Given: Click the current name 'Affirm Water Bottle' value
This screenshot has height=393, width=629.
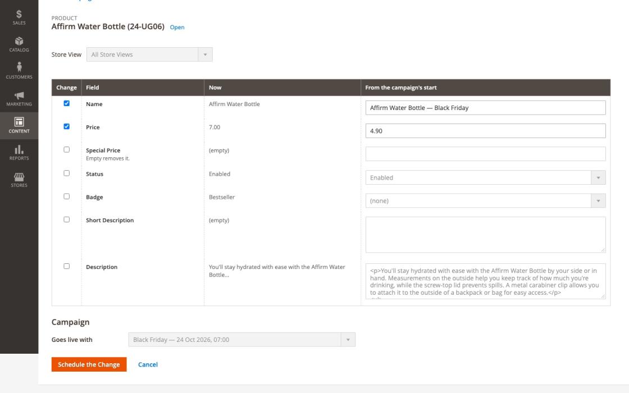Looking at the screenshot, I should (x=234, y=104).
